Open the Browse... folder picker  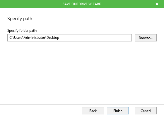pos(146,38)
